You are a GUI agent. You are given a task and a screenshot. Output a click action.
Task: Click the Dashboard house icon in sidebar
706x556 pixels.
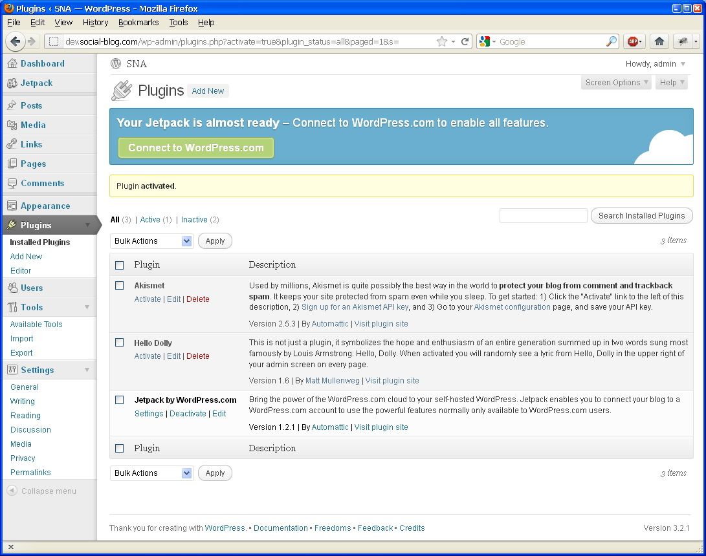tap(12, 63)
